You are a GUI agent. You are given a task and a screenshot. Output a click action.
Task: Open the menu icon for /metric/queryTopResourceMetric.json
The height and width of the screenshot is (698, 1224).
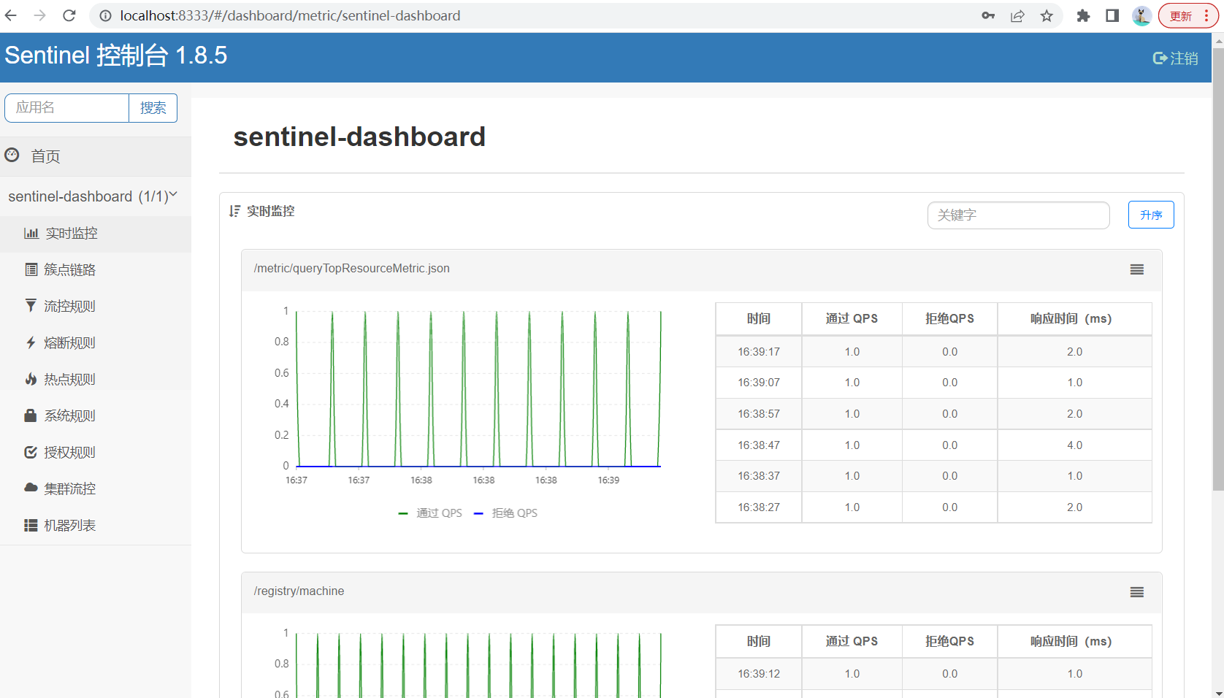pyautogui.click(x=1137, y=269)
